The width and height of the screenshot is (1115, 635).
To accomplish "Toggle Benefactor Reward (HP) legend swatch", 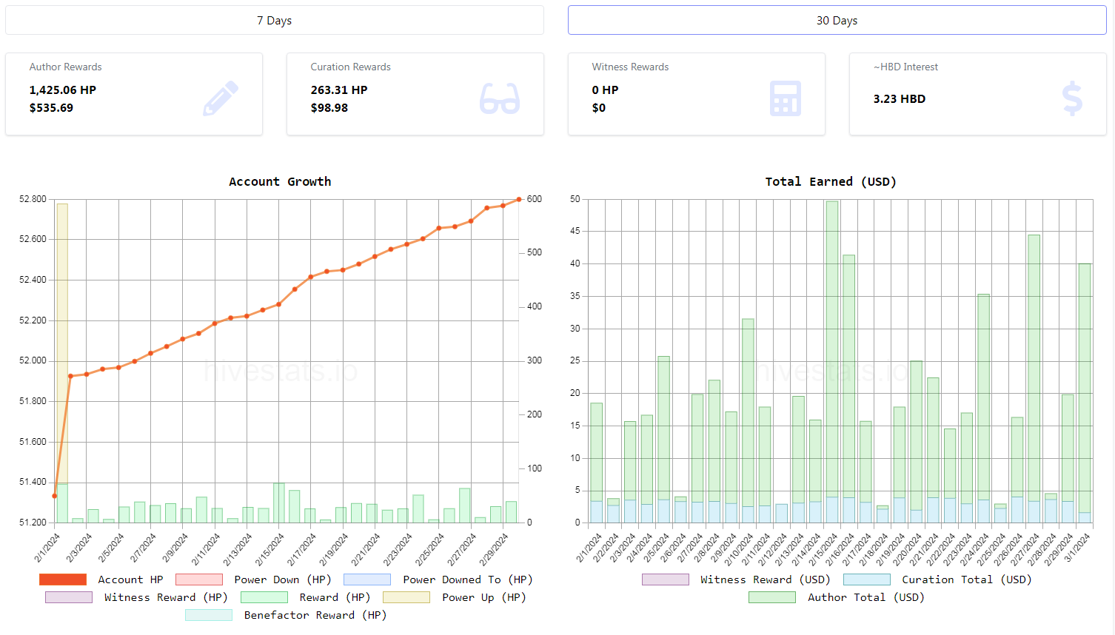I will point(209,615).
